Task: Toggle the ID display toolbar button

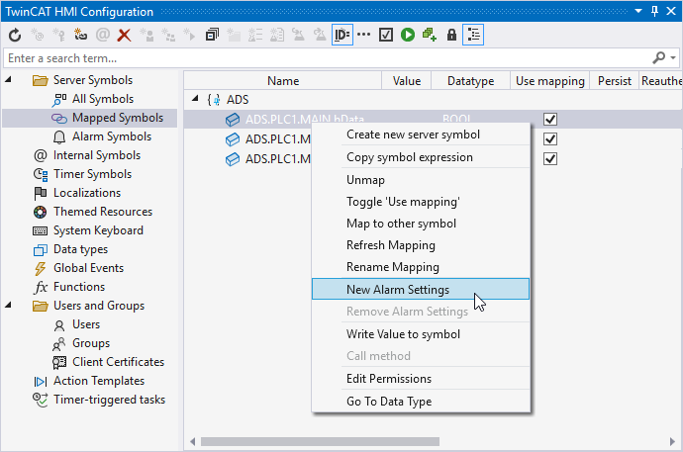Action: click(341, 35)
